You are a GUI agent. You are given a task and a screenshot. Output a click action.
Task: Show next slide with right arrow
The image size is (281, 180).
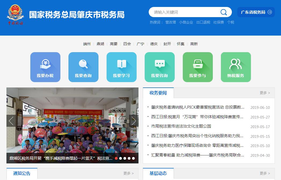click(x=134, y=121)
